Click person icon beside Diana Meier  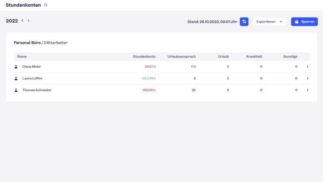pyautogui.click(x=16, y=67)
